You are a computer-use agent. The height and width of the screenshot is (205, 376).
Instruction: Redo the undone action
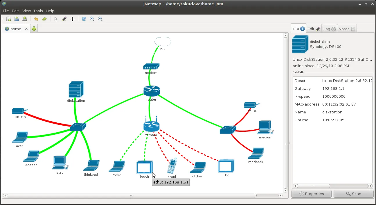[x=44, y=19]
